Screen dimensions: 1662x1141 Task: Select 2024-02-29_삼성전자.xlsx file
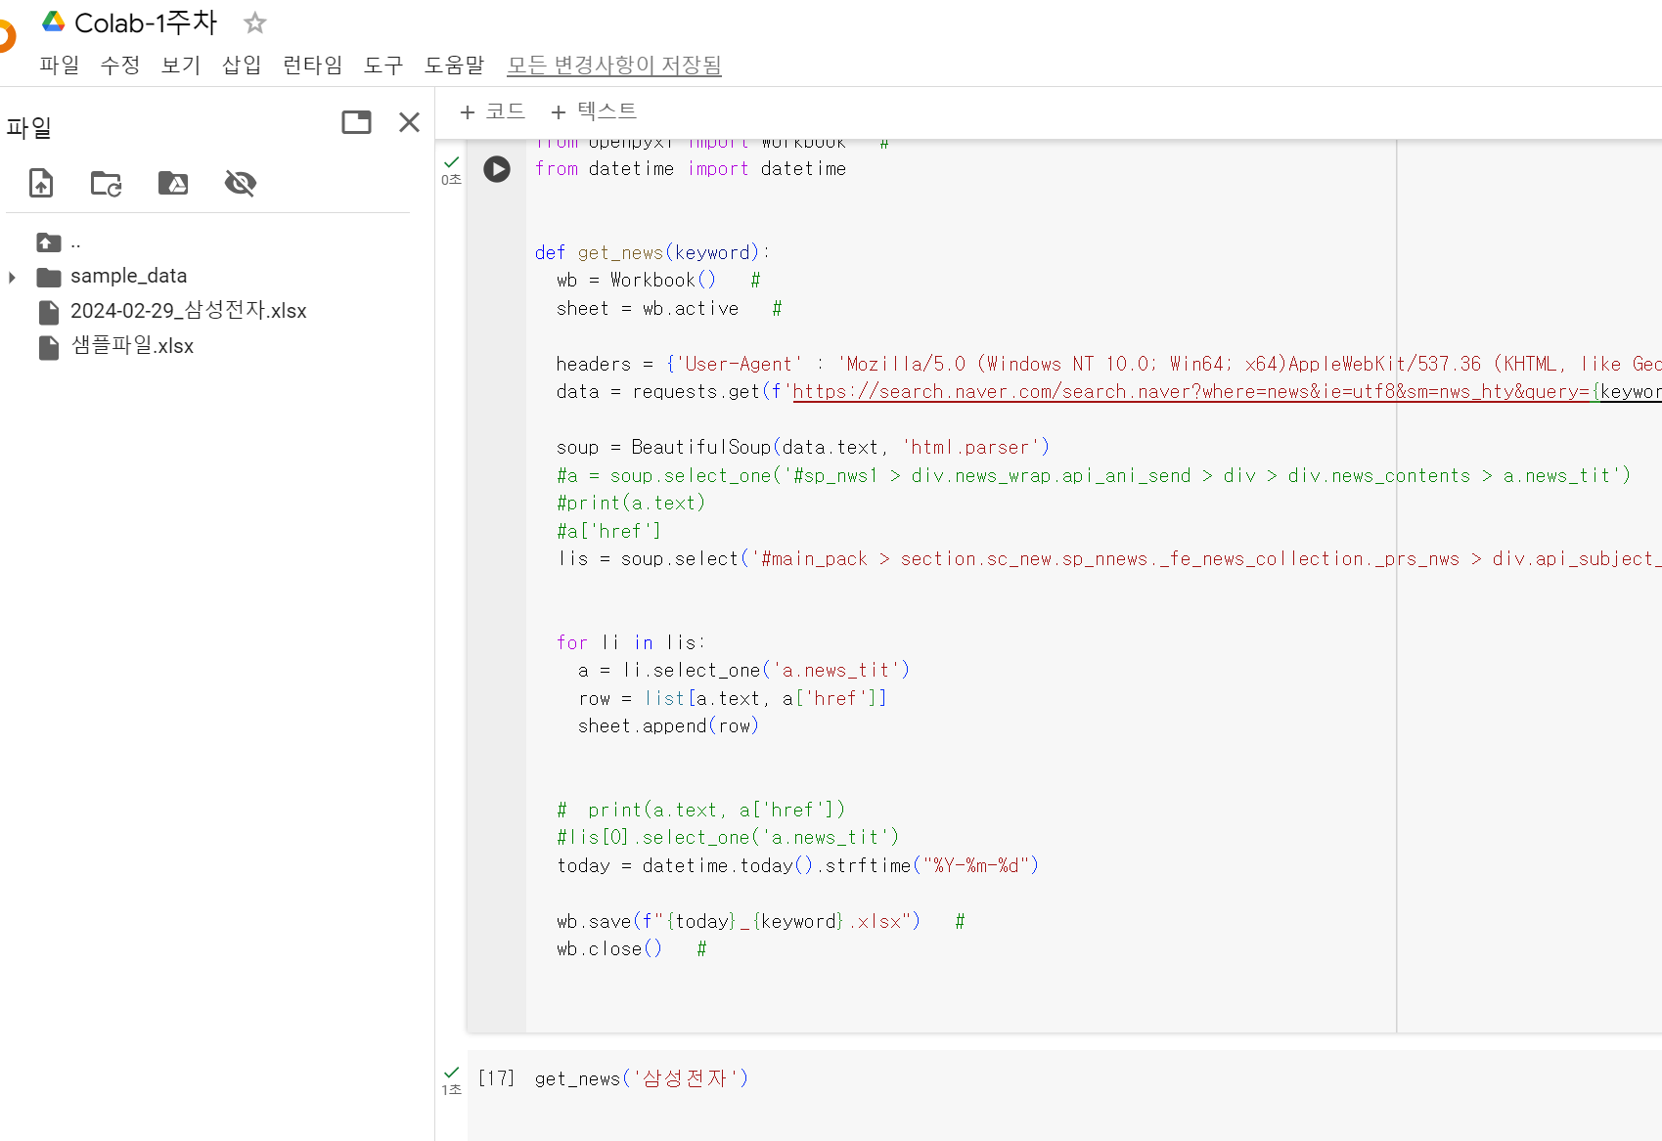coord(188,311)
